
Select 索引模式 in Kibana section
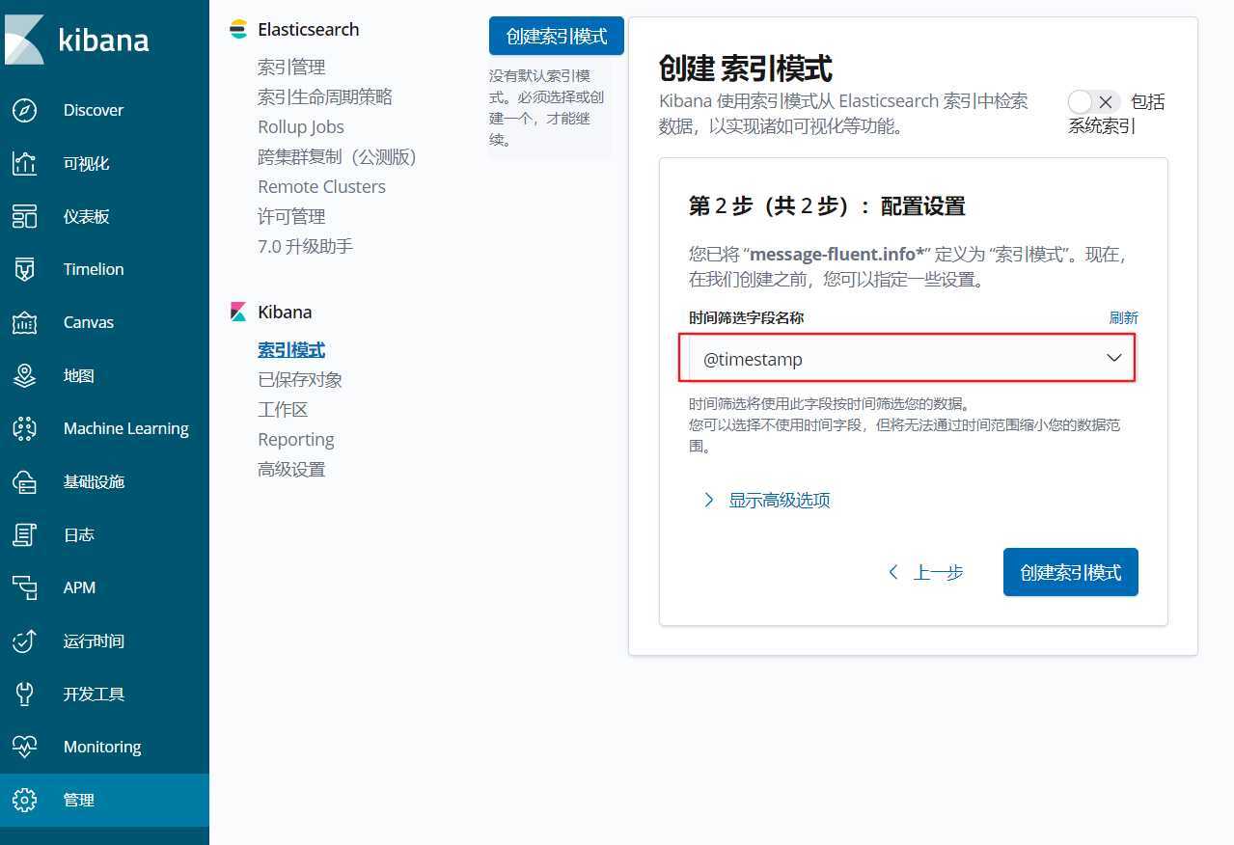click(291, 349)
